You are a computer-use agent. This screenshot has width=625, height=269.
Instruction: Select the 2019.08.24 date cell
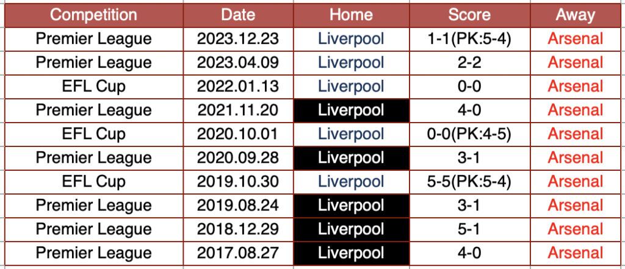coord(237,206)
